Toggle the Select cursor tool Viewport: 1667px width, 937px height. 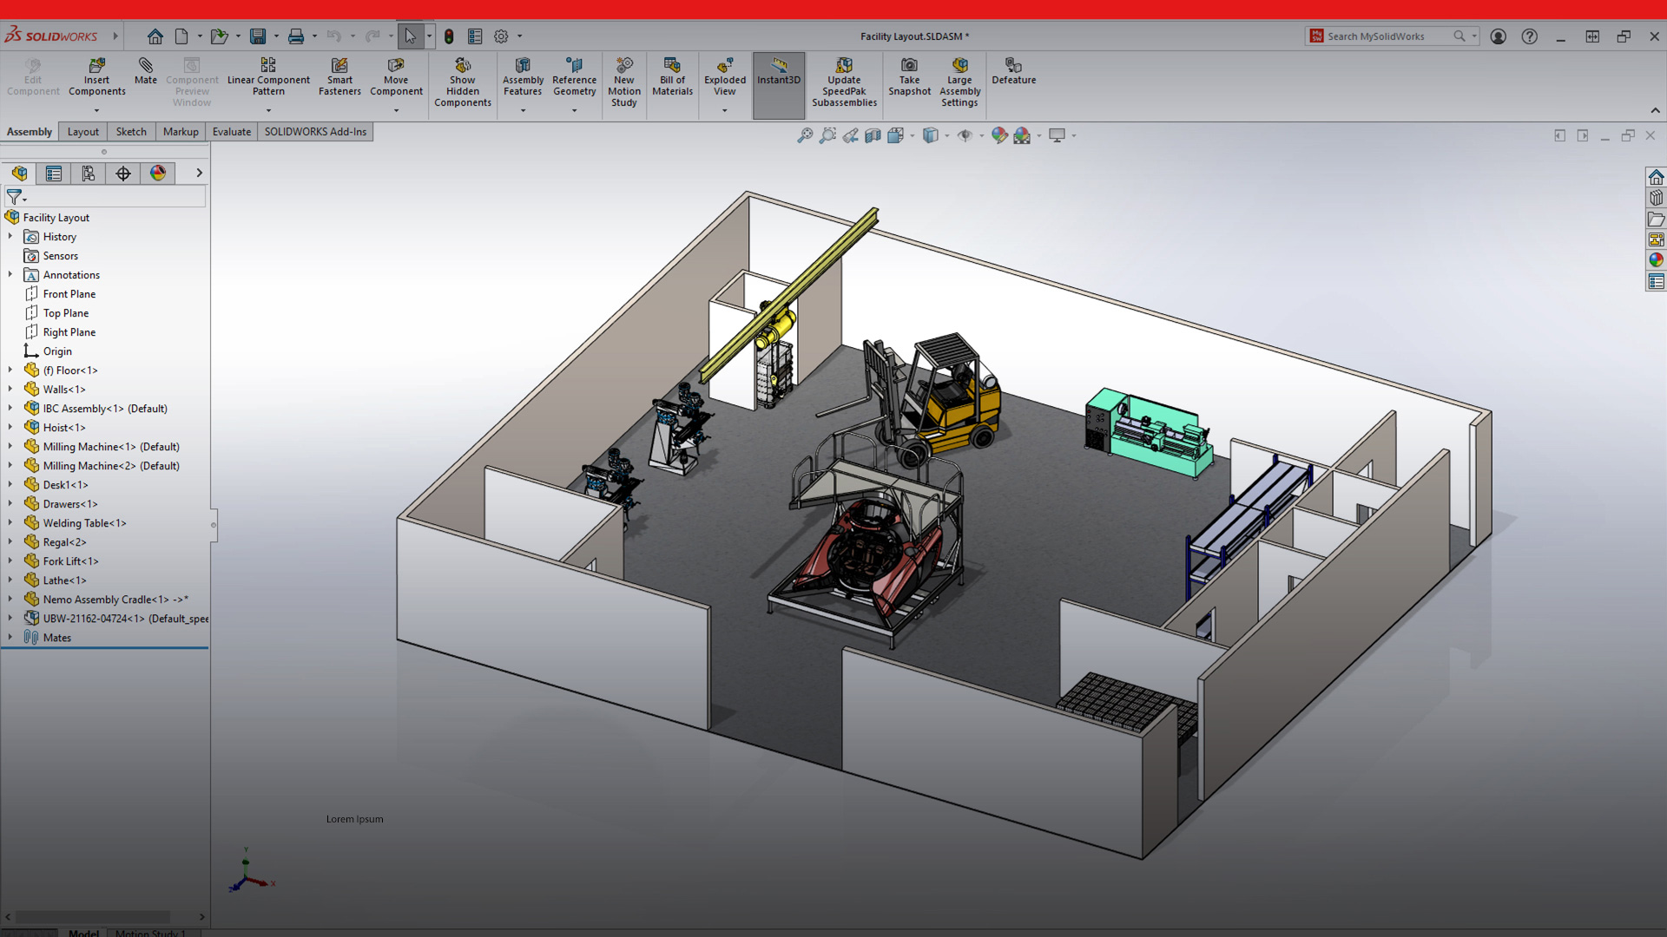(410, 36)
